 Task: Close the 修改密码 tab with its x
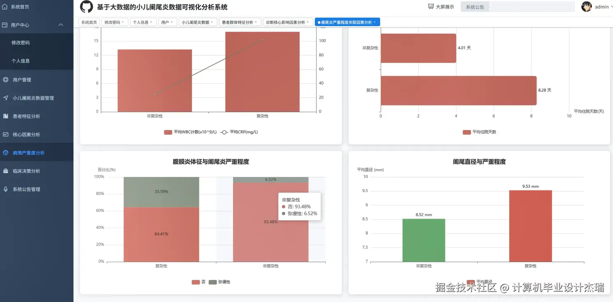pyautogui.click(x=123, y=22)
